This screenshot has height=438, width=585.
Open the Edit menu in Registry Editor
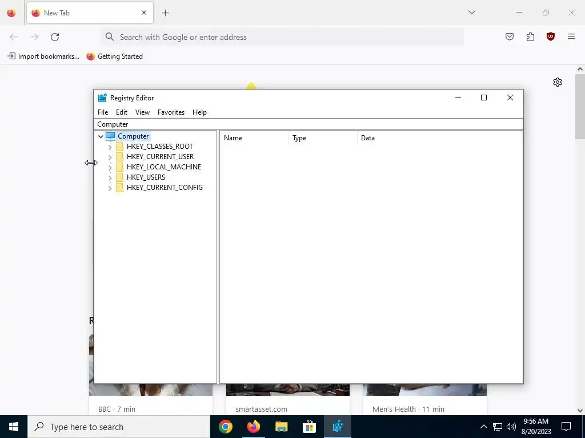(122, 112)
